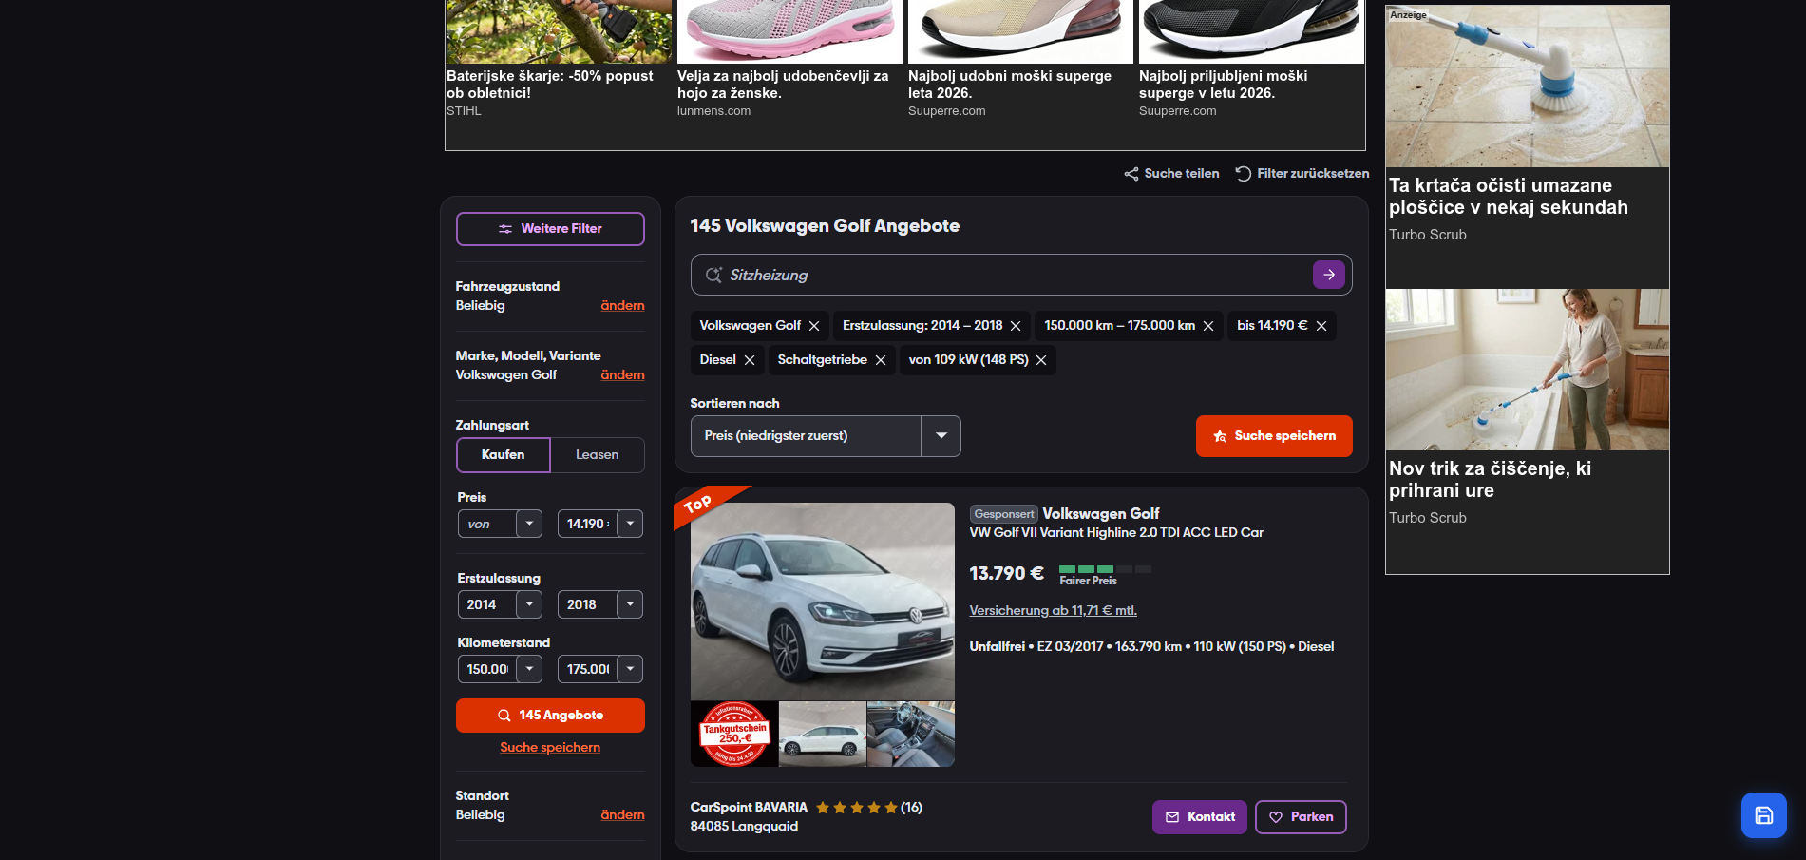Open the Sortieren nach dropdown
Viewport: 1806px width, 860px height.
tap(941, 435)
